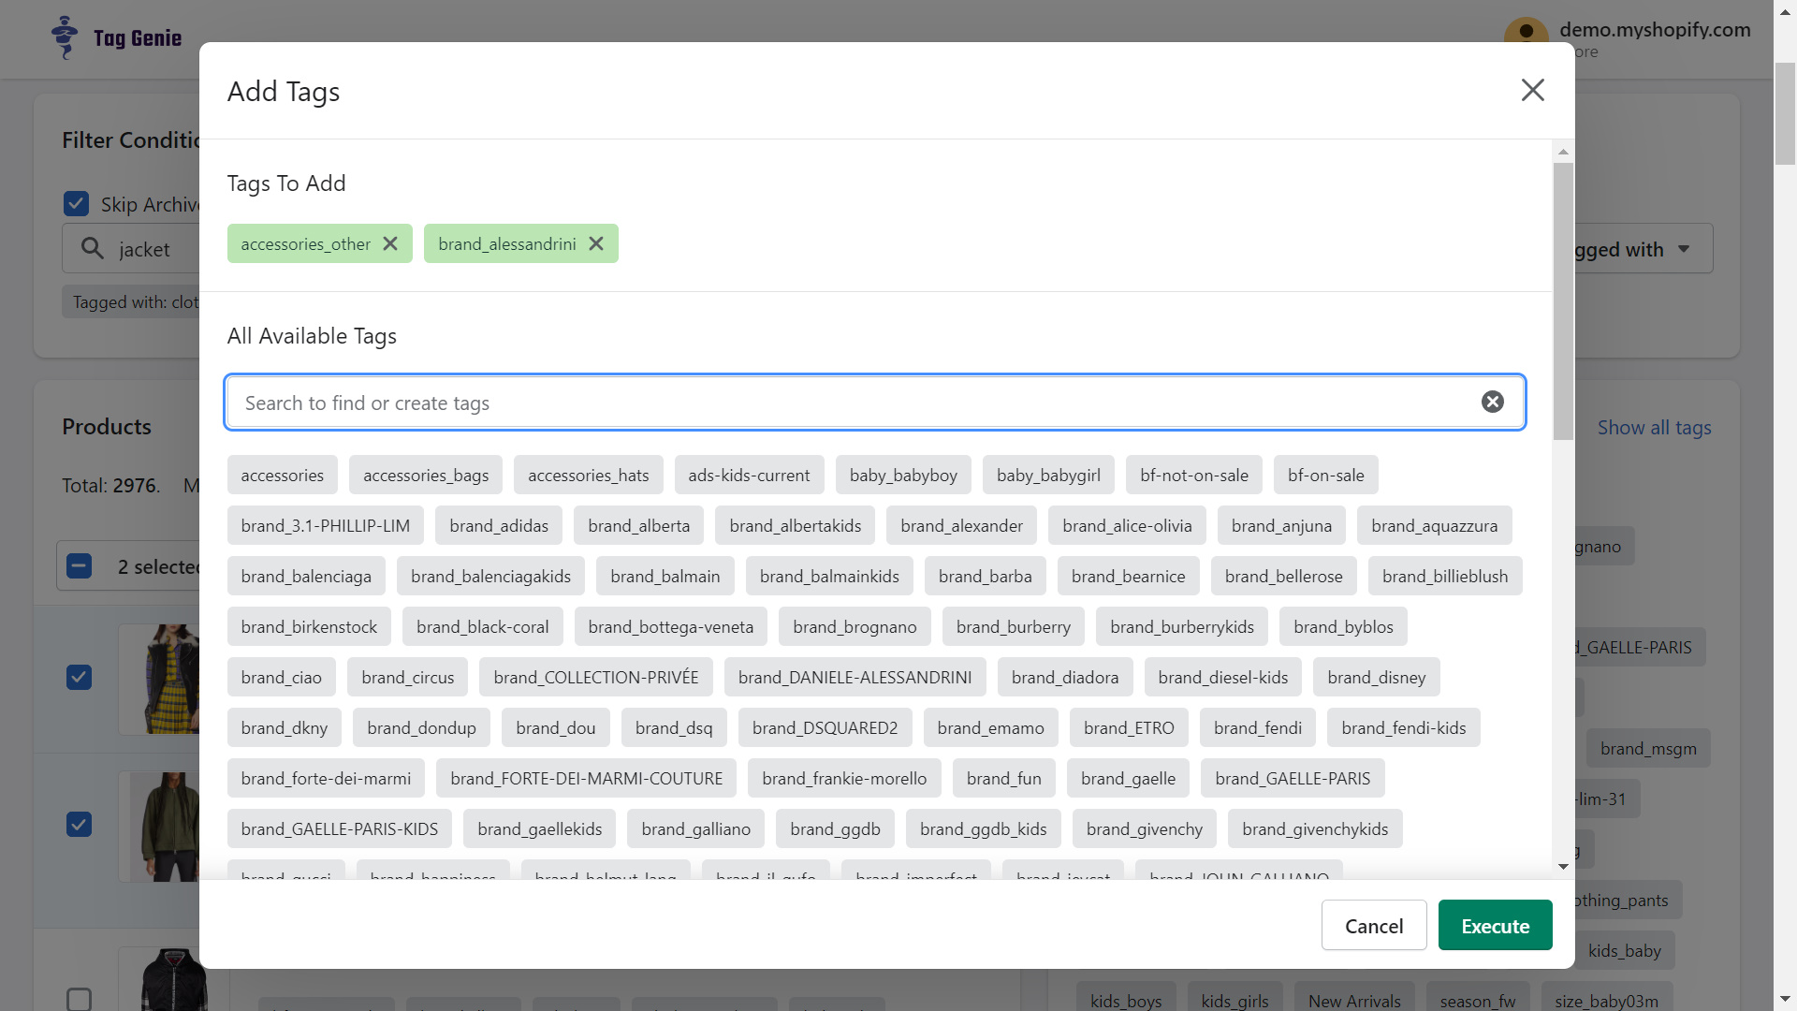Open the Show all tags link
The height and width of the screenshot is (1011, 1797).
point(1654,427)
